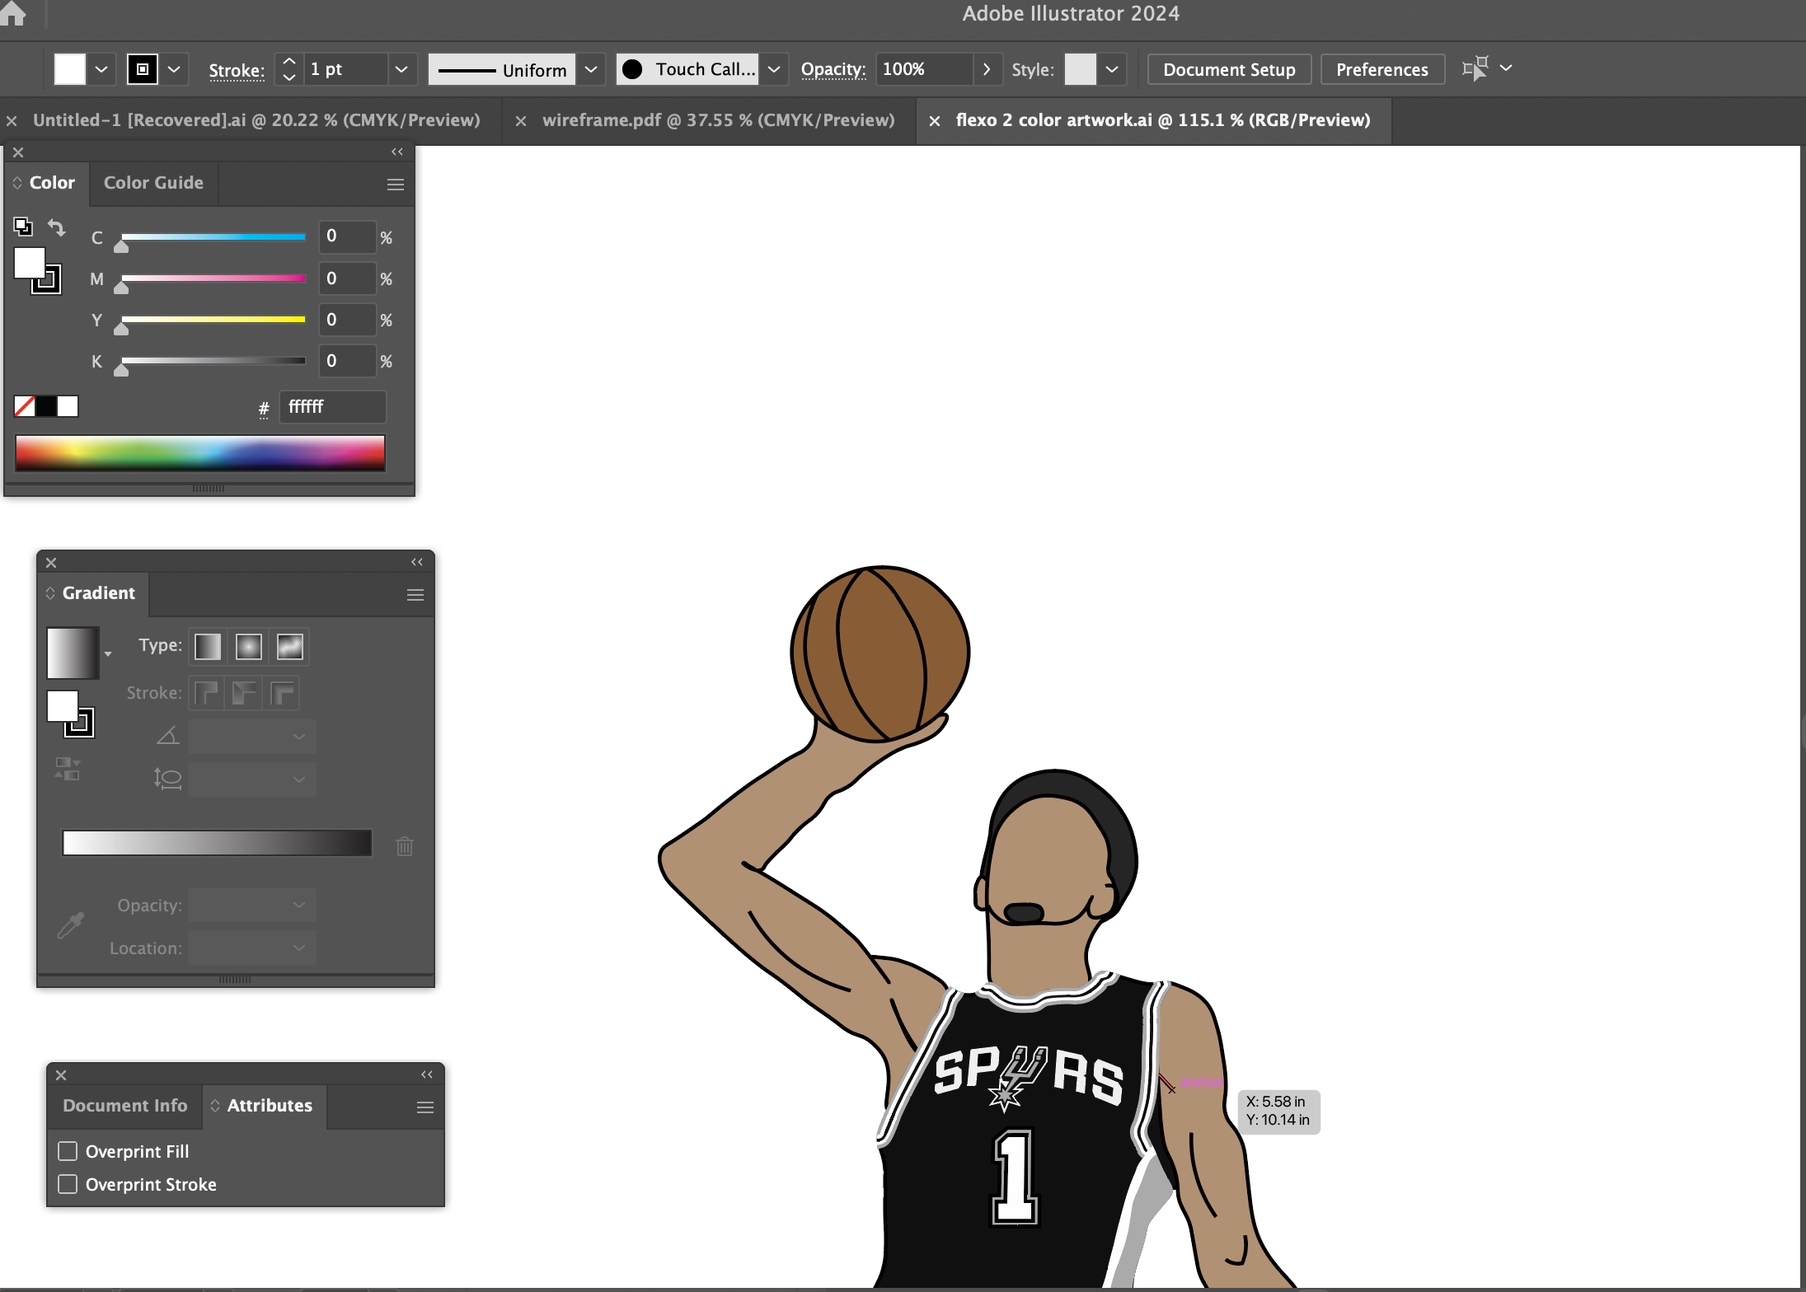
Task: Click the default fill and stroke icon
Action: pos(22,226)
